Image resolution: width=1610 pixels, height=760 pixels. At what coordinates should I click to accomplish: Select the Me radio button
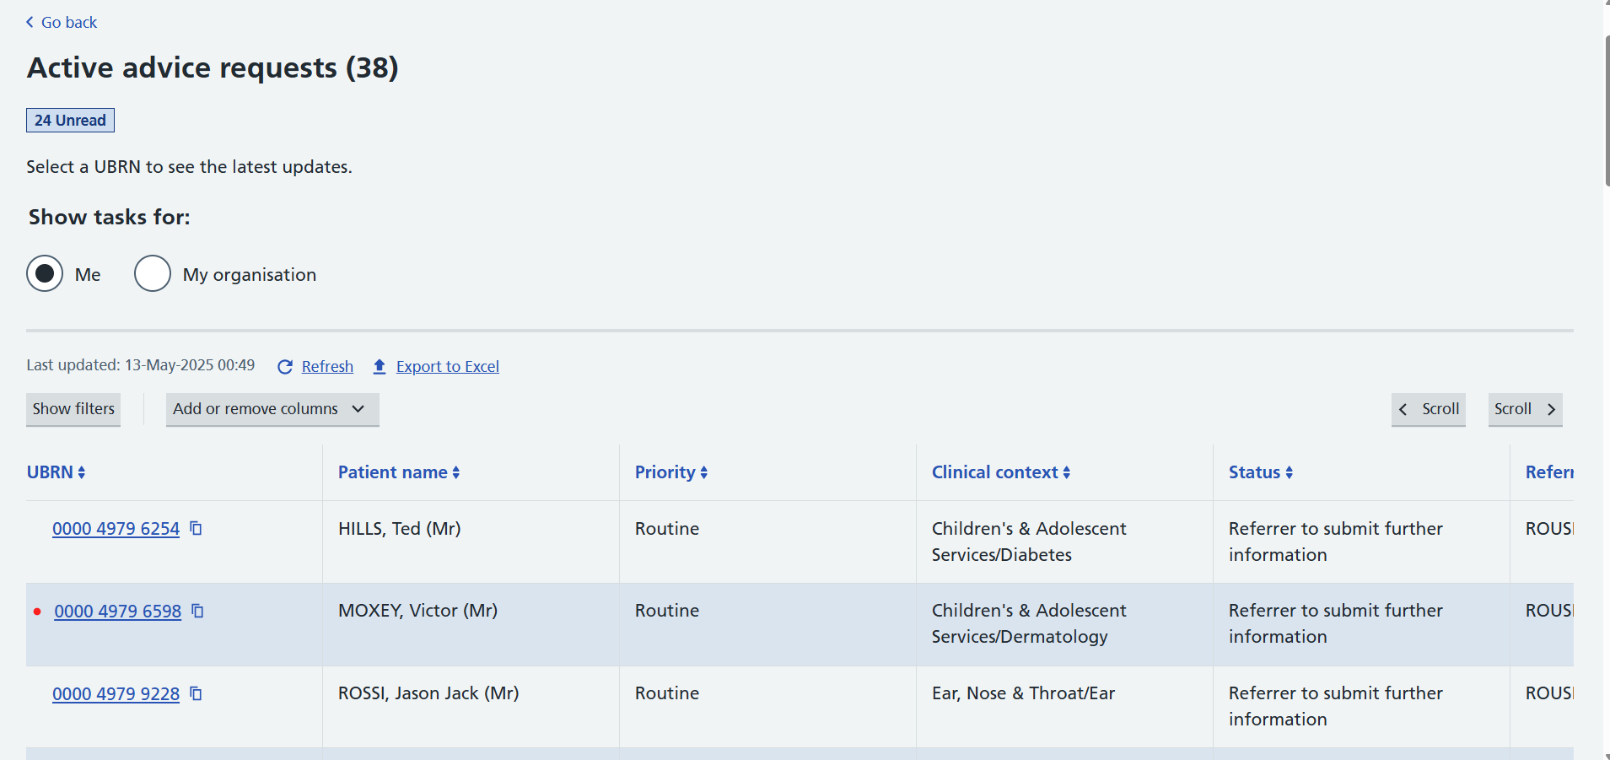click(45, 273)
